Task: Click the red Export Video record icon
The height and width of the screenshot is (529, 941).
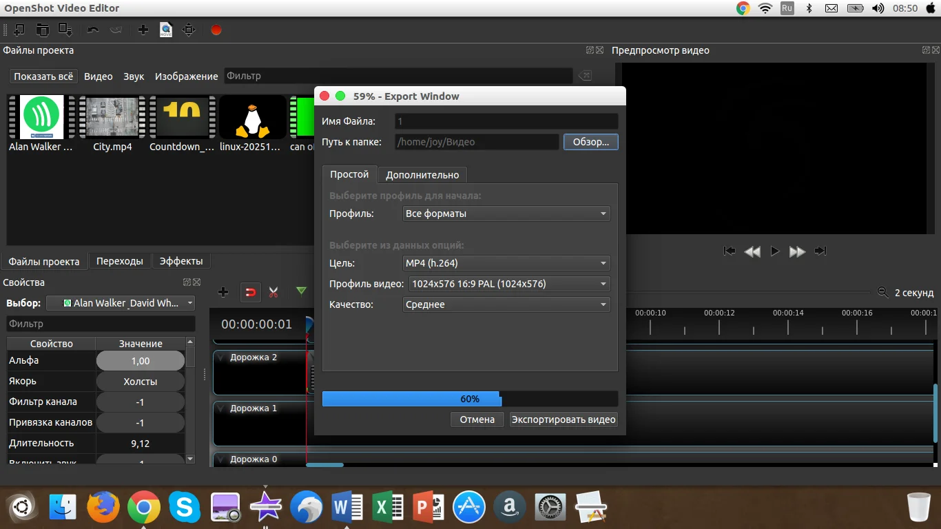Action: pyautogui.click(x=216, y=30)
